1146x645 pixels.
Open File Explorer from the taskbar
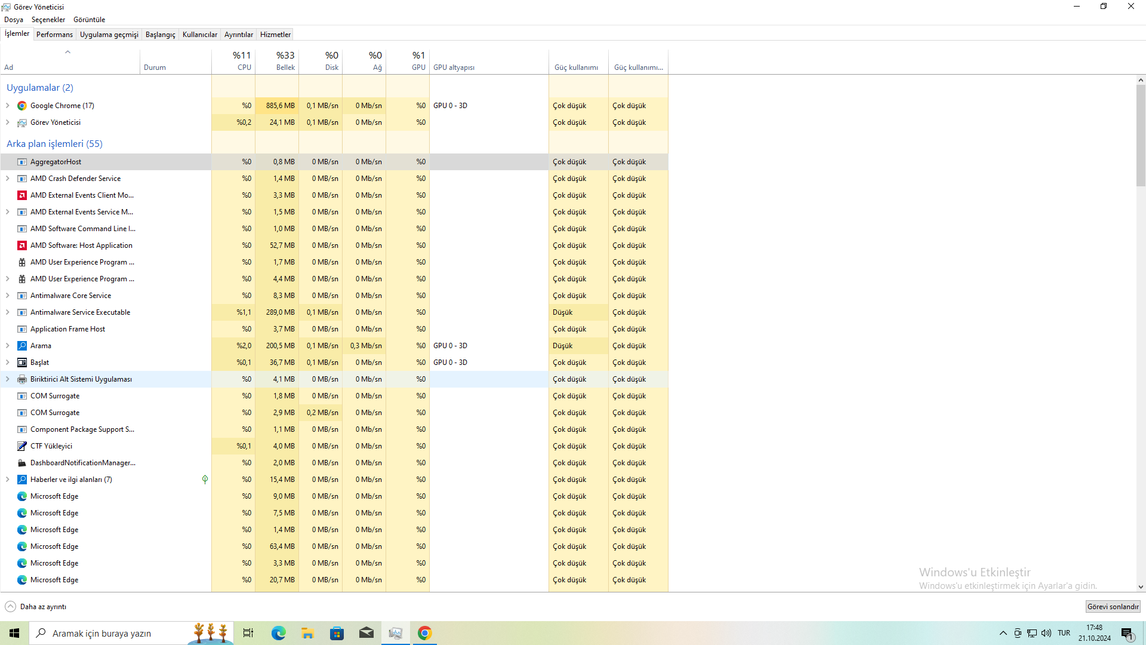pos(307,633)
